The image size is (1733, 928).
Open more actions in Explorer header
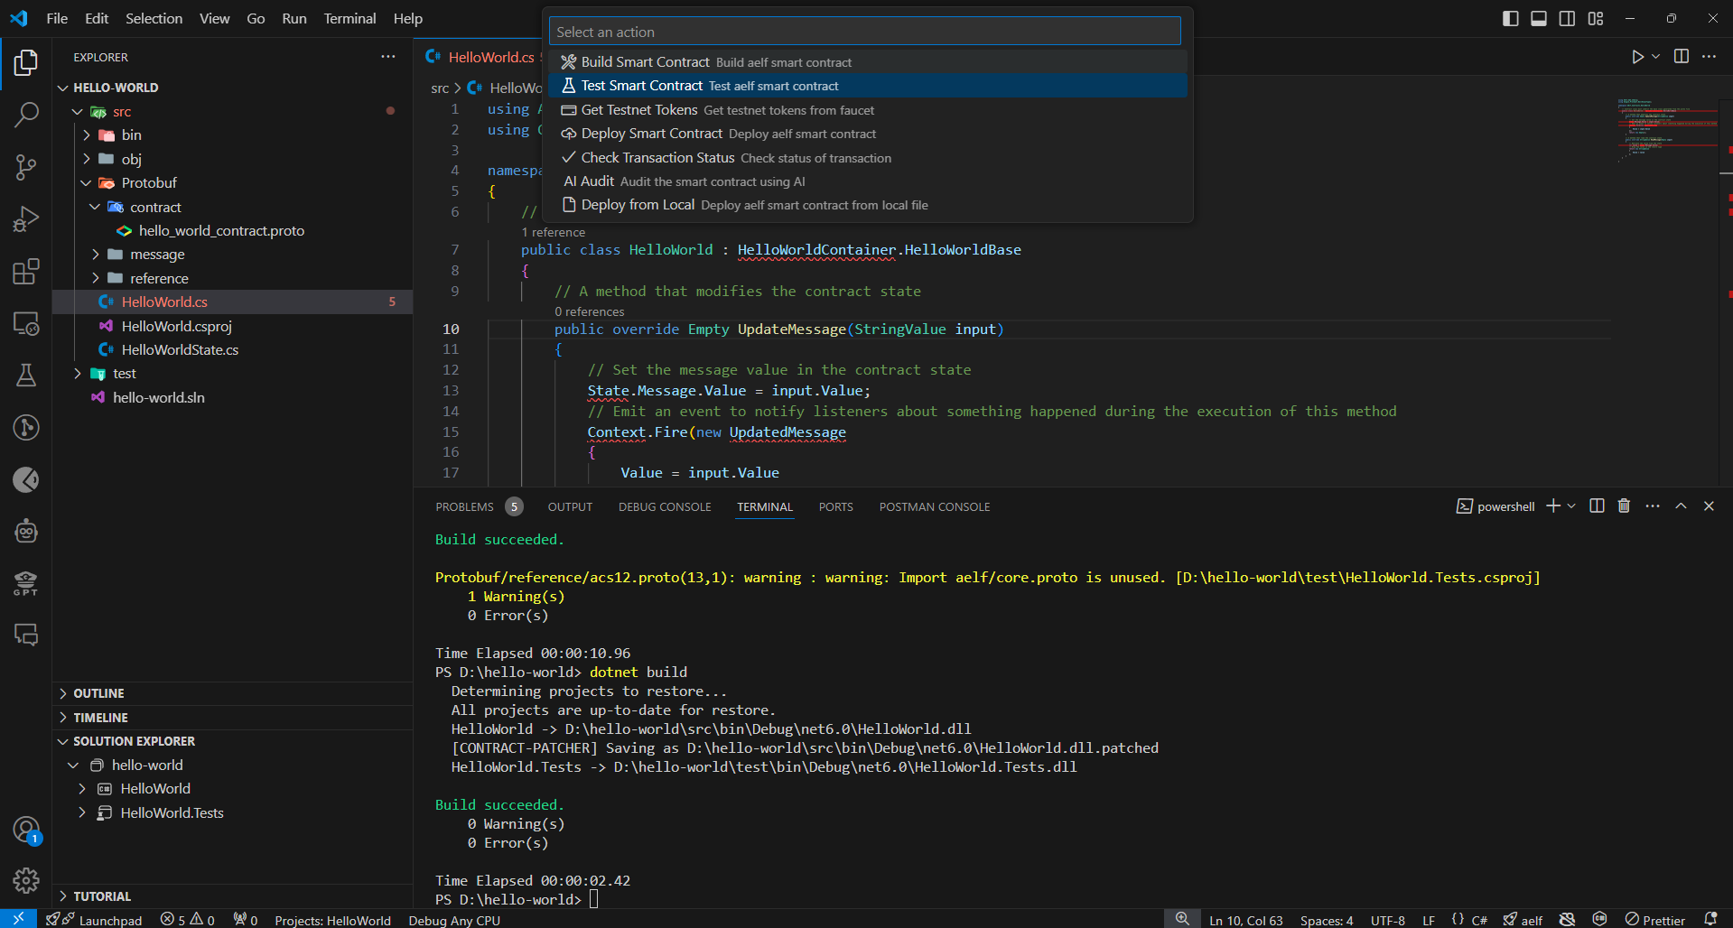[388, 57]
